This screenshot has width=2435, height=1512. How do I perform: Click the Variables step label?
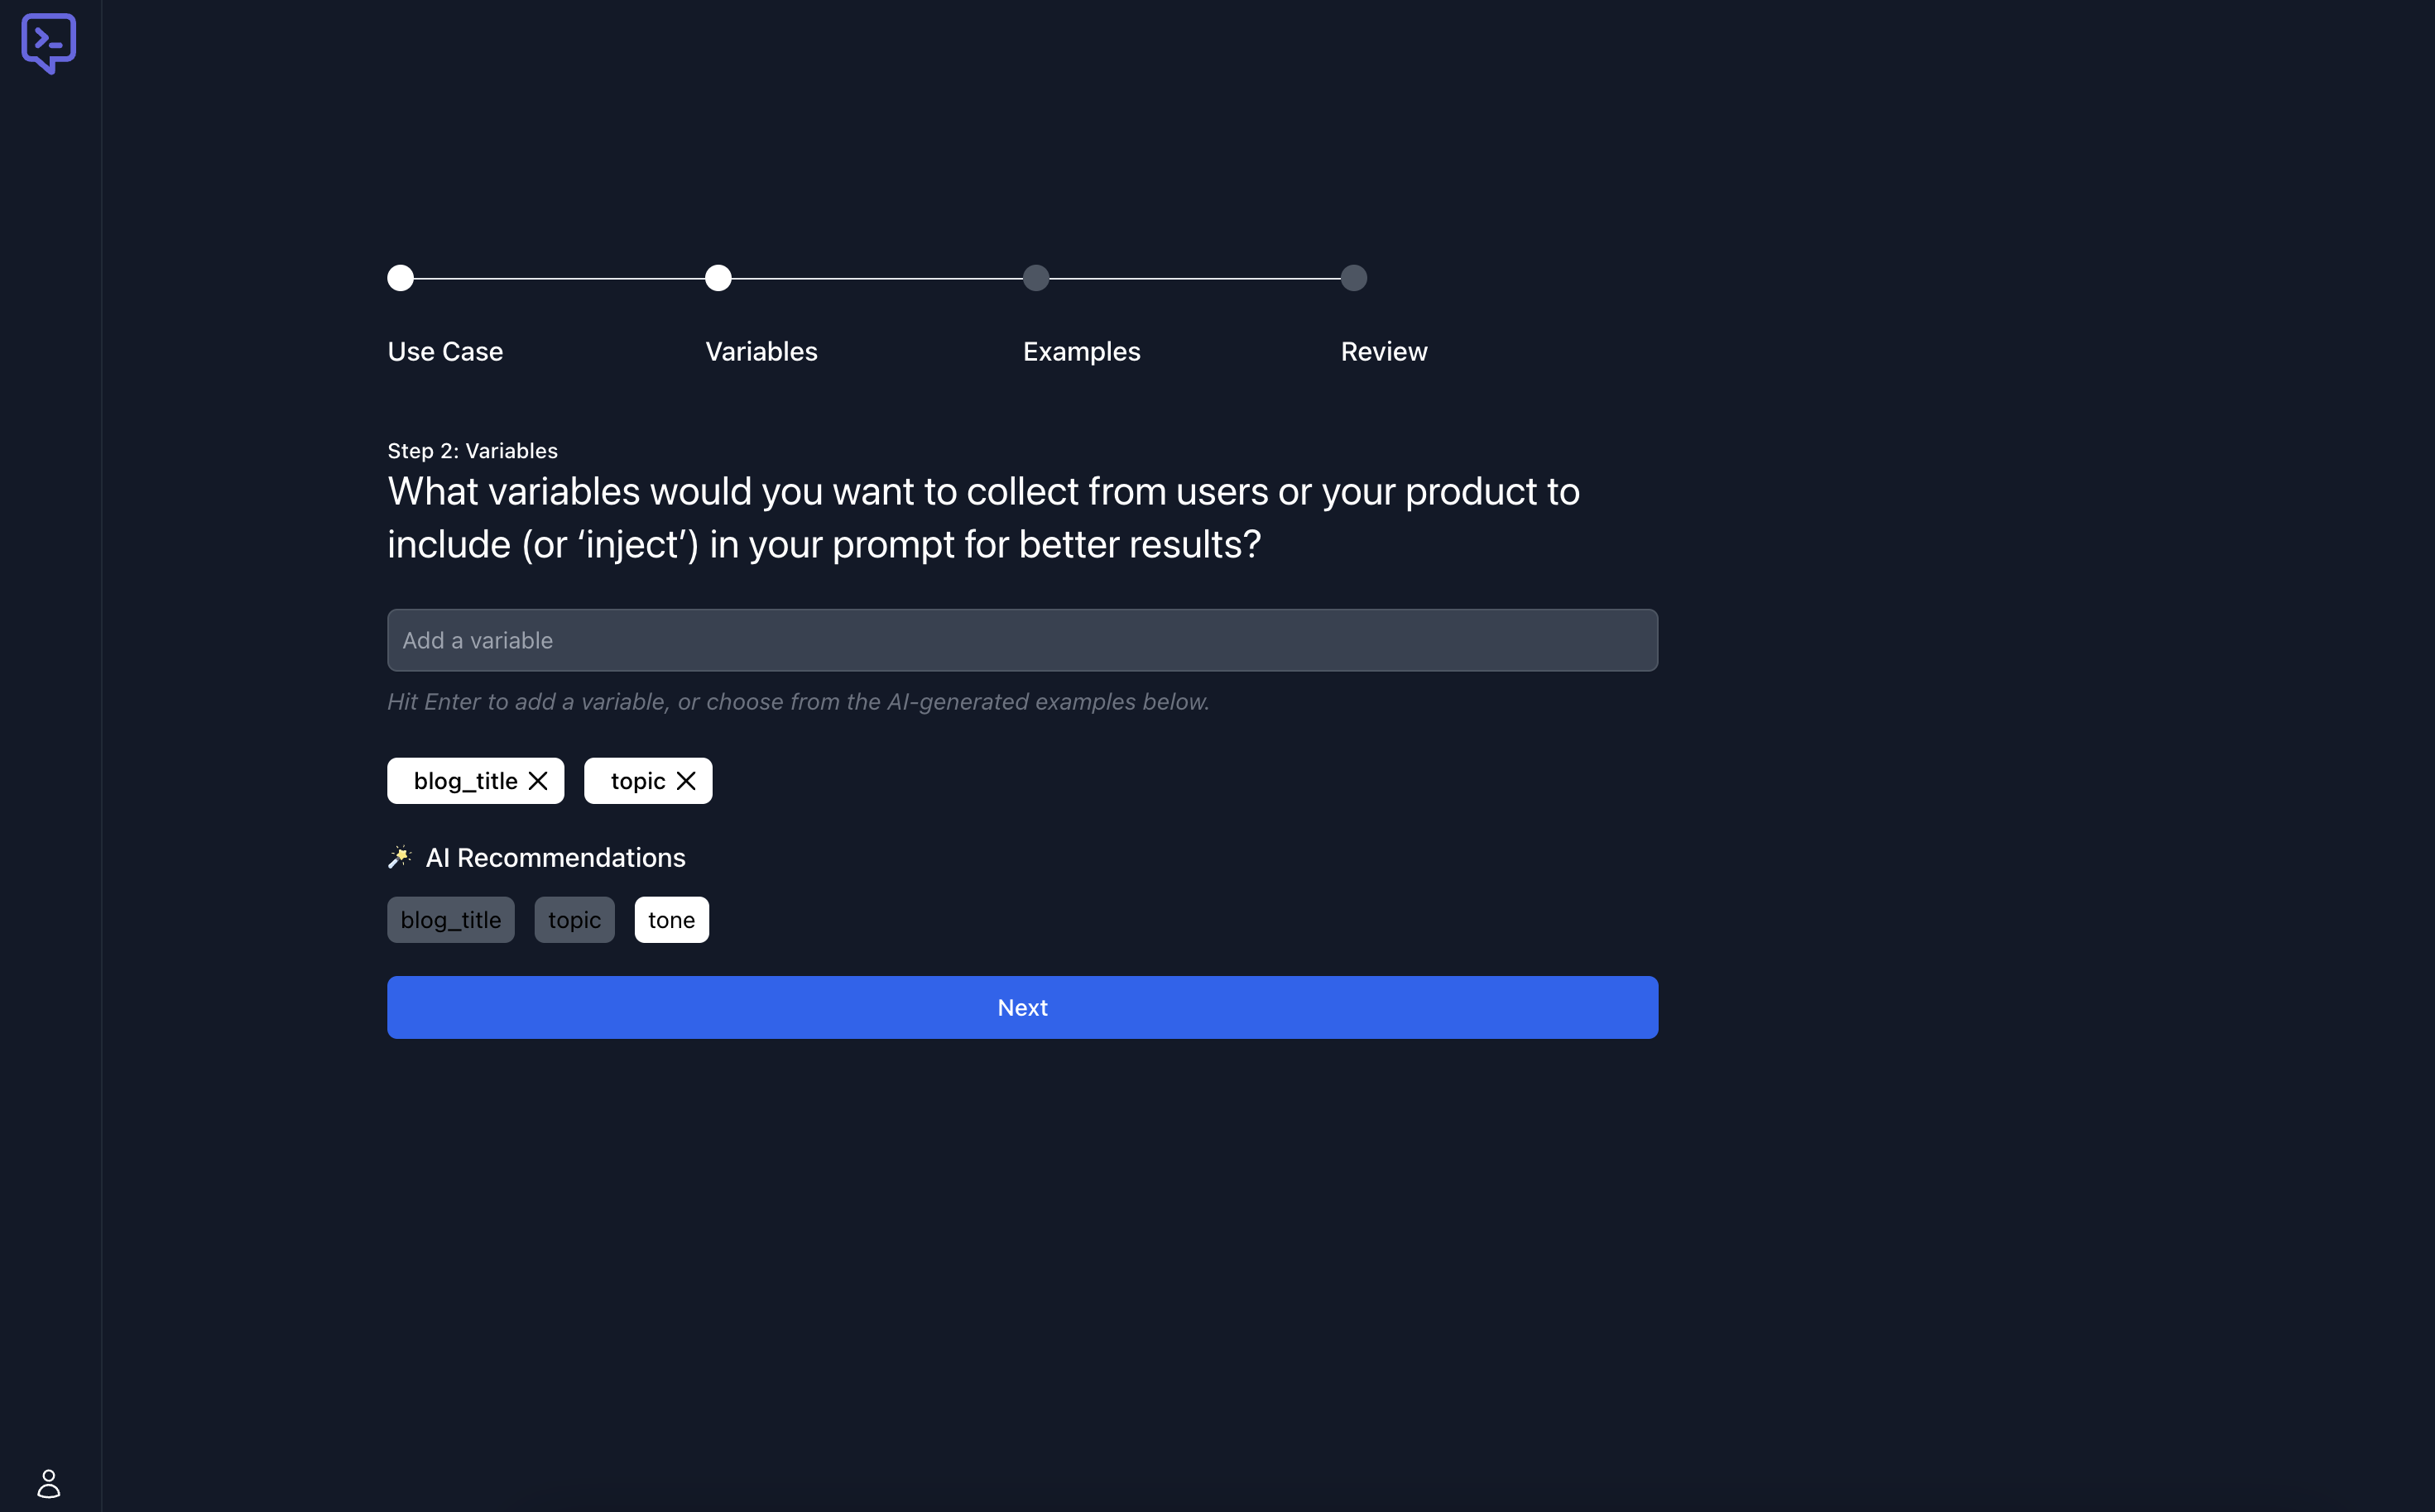click(761, 352)
